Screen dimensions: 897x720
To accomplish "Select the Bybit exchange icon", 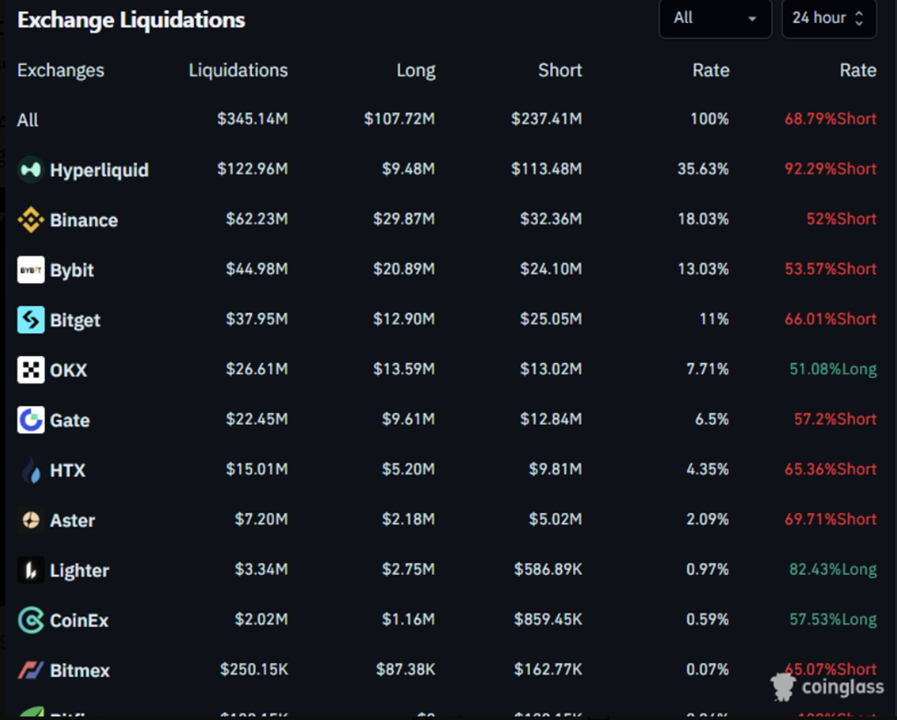I will (31, 269).
